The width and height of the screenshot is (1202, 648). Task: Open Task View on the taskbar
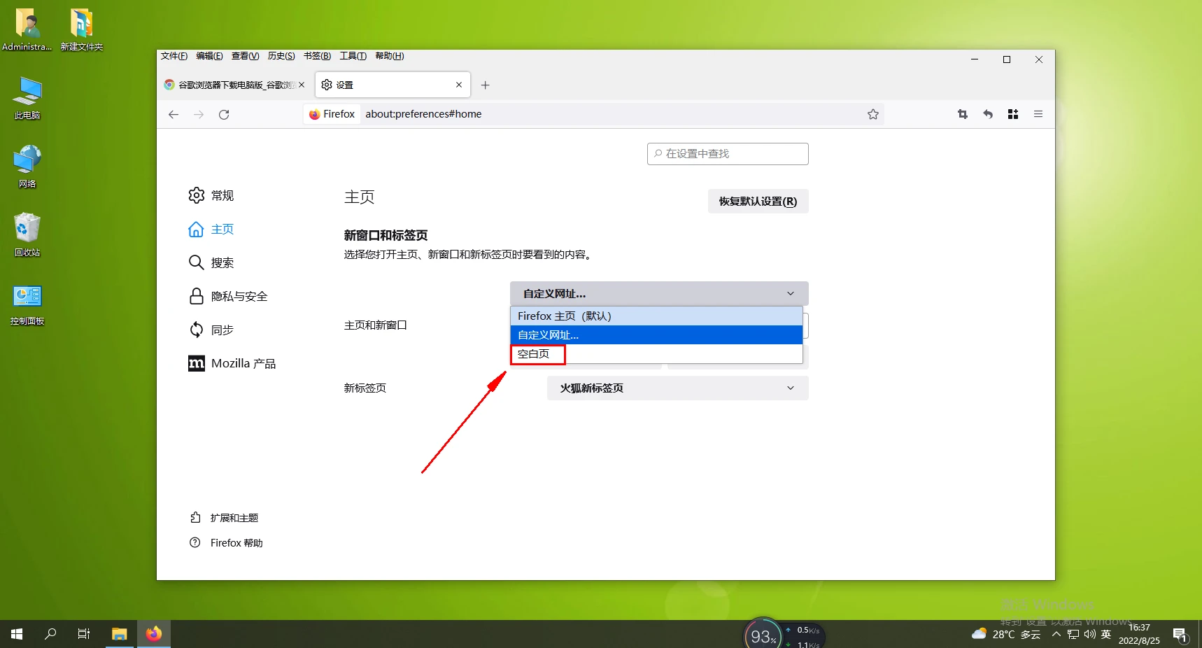tap(84, 634)
